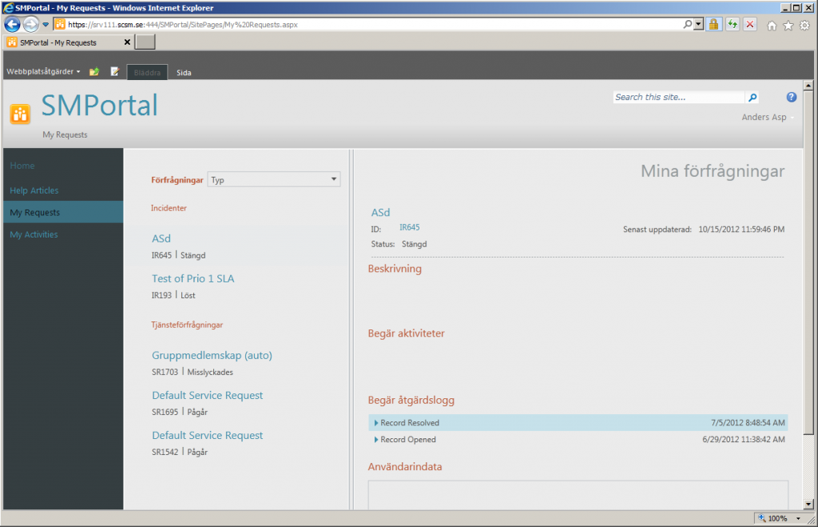Click the Användarindata text box
The height and width of the screenshot is (527, 818).
click(578, 495)
